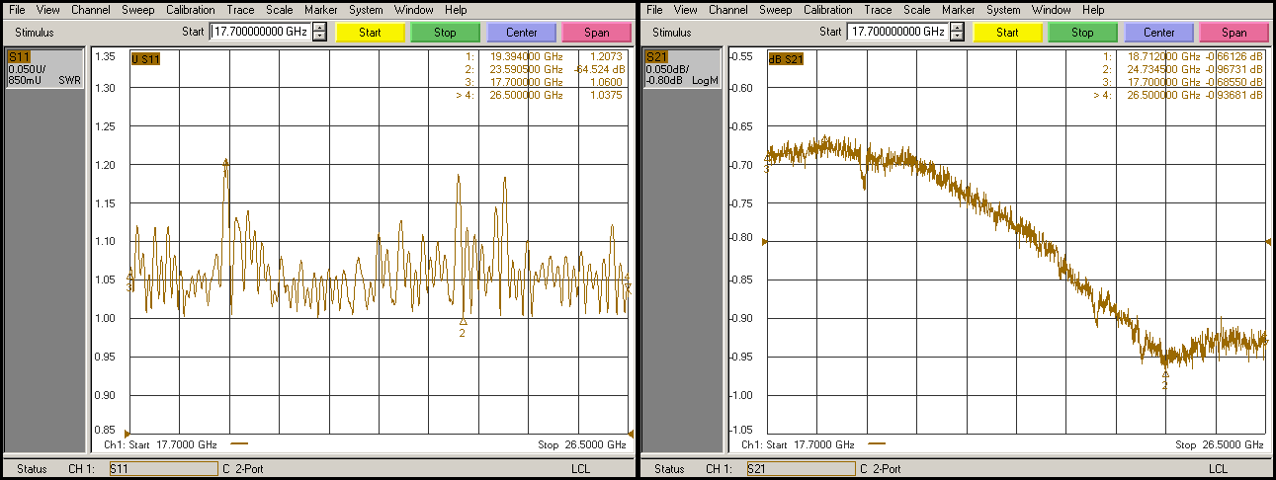The width and height of the screenshot is (1276, 480).
Task: Click the C 2-Port status in the S21 window
Action: coord(880,468)
